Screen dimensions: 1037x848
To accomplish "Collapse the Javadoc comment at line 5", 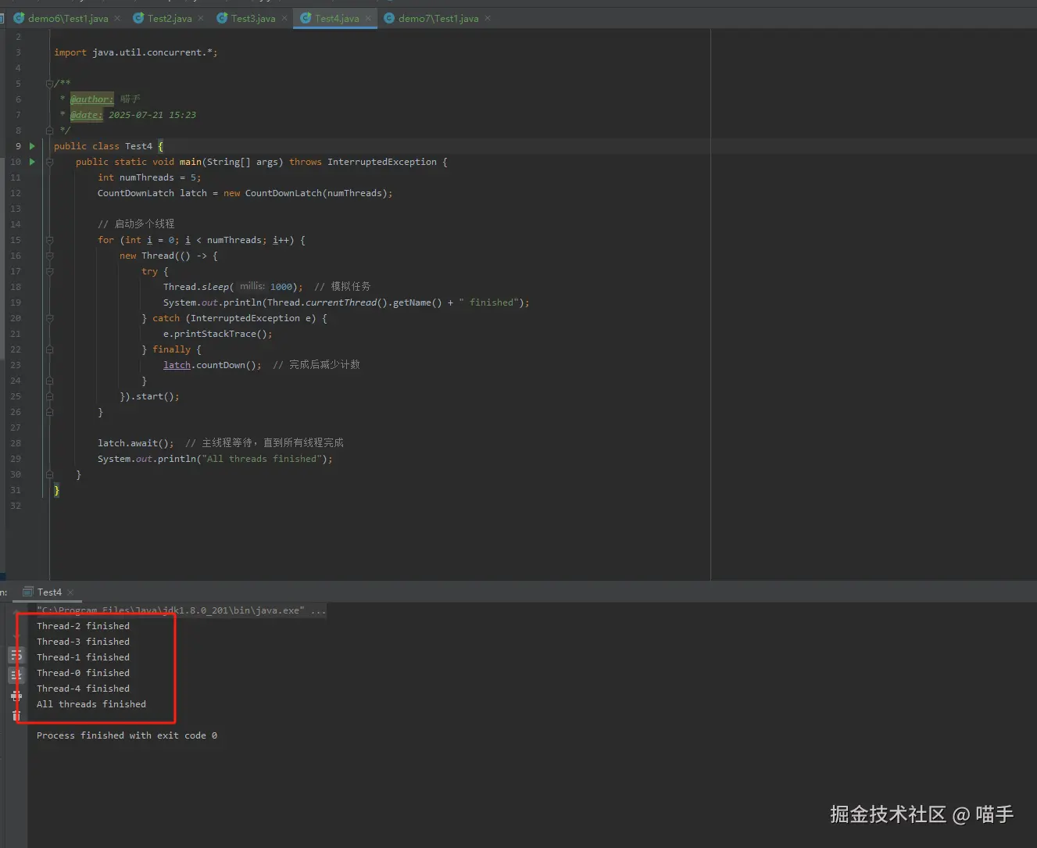I will (49, 84).
